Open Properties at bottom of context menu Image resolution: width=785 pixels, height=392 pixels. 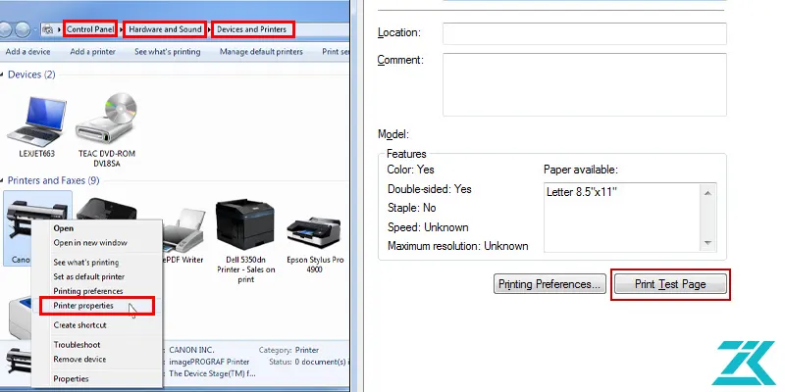(71, 379)
